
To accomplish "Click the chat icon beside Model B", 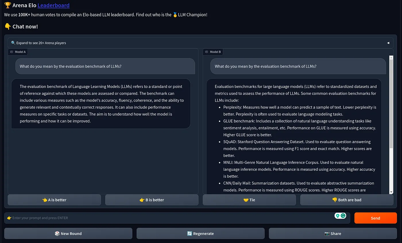I will click(x=207, y=52).
